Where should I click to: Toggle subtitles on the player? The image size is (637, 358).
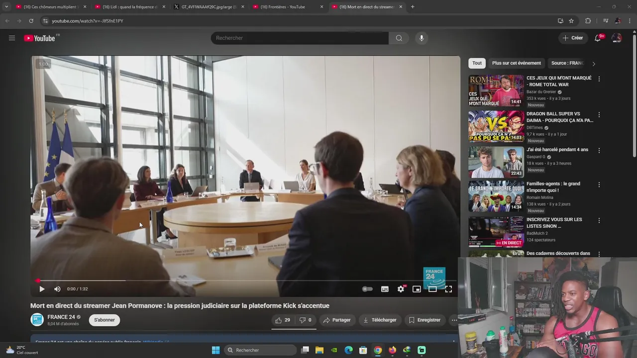click(385, 289)
